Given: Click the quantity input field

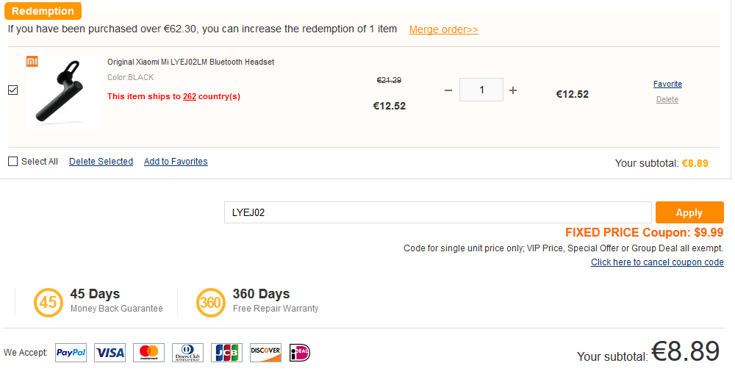Looking at the screenshot, I should coord(481,90).
